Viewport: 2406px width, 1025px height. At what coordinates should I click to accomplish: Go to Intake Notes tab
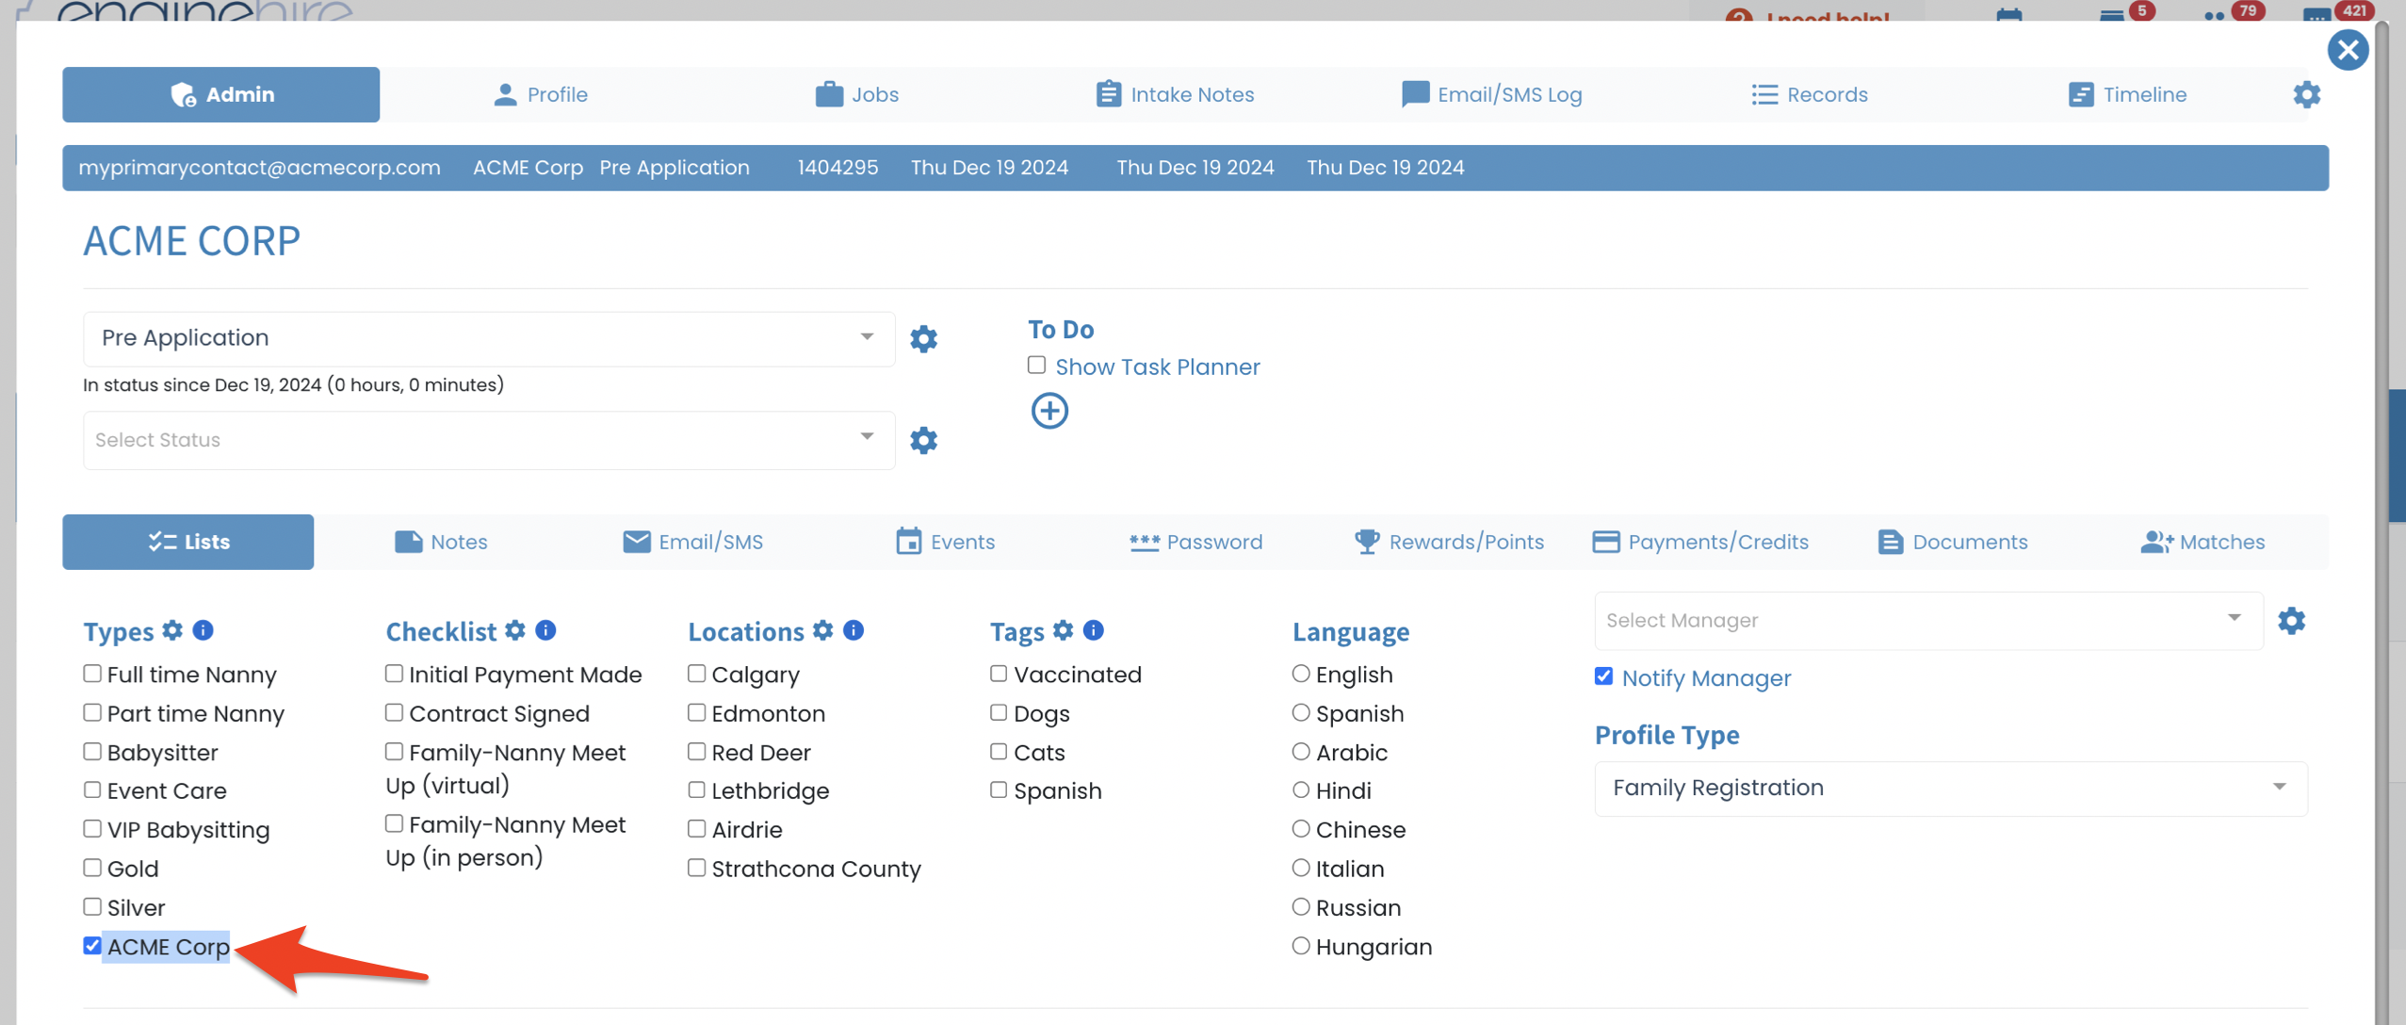coord(1175,94)
